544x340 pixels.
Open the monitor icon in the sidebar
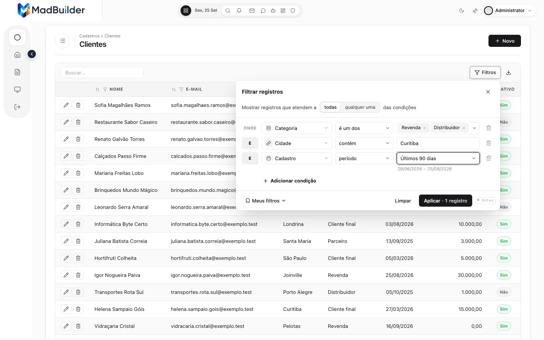tap(17, 90)
